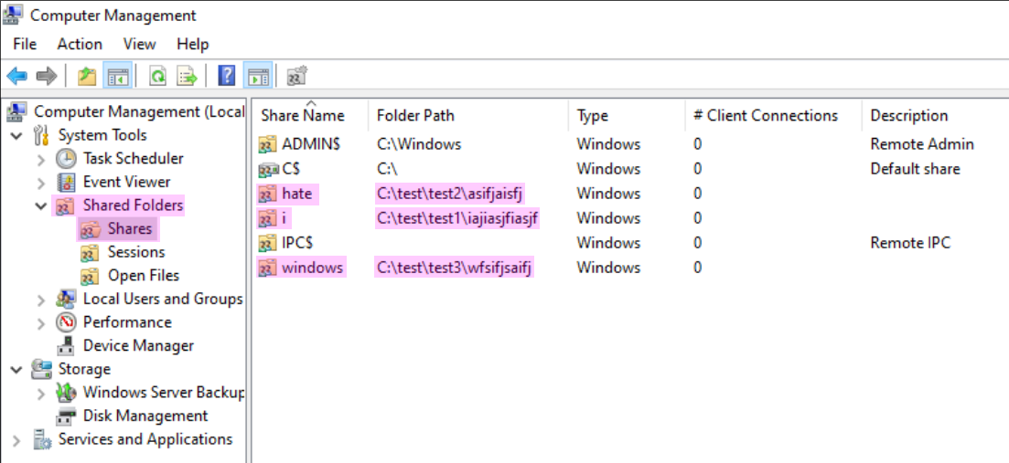Screen dimensions: 1009x463
Task: Collapse the Shared Folders tree node
Action: click(x=41, y=206)
